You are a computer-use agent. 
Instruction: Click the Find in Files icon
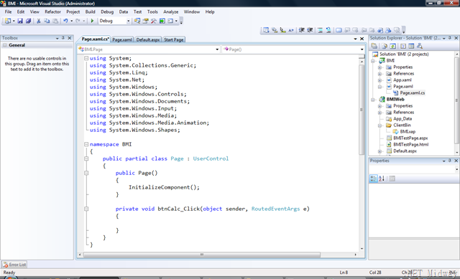137,21
